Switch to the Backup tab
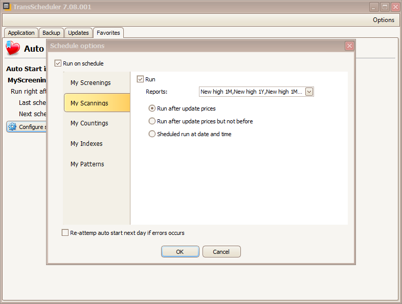 (51, 33)
